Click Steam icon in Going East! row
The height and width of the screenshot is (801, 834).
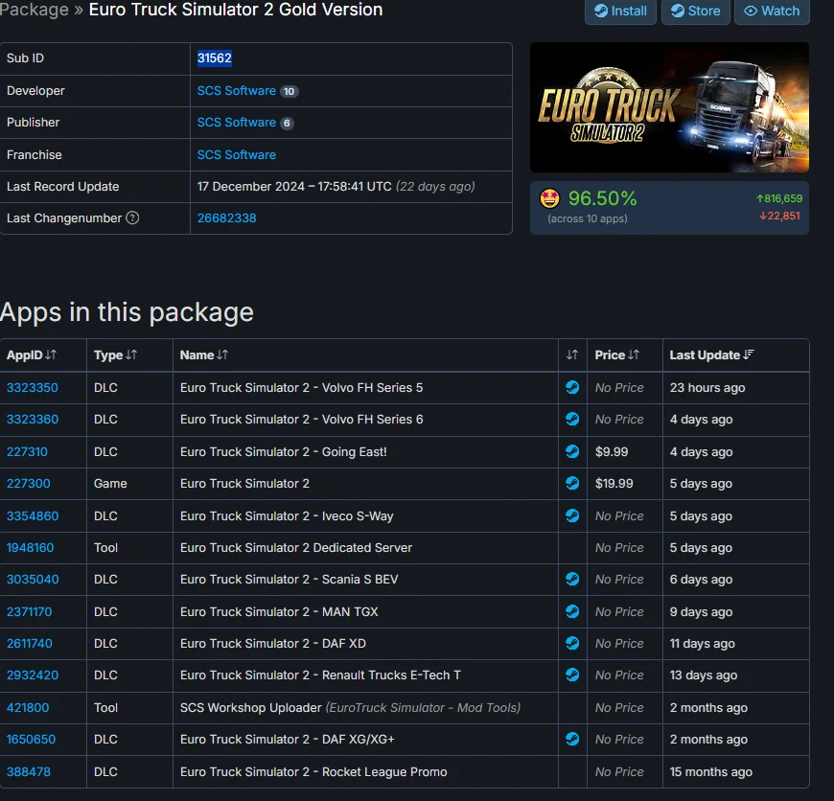coord(572,452)
